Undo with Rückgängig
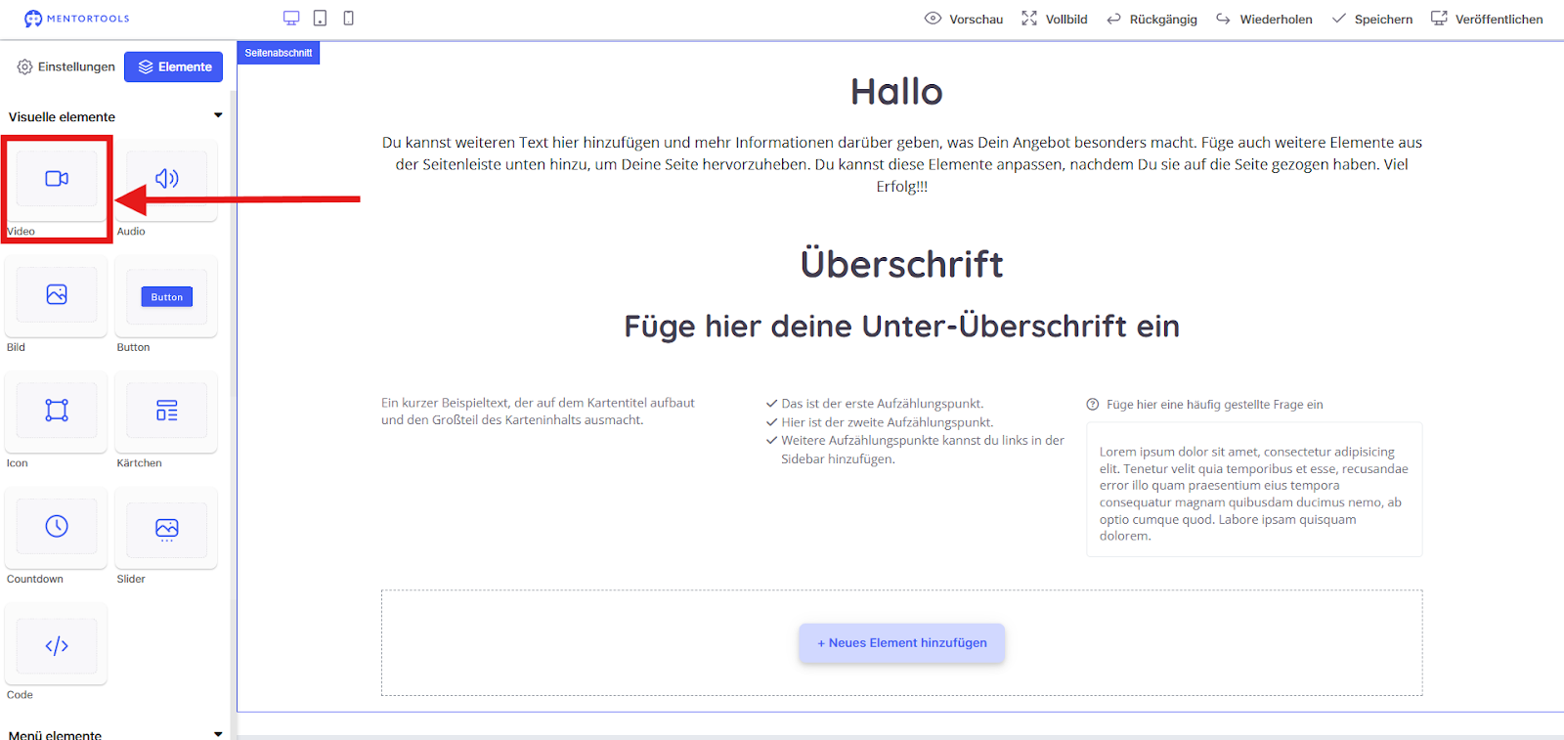The image size is (1564, 740). pyautogui.click(x=1151, y=19)
